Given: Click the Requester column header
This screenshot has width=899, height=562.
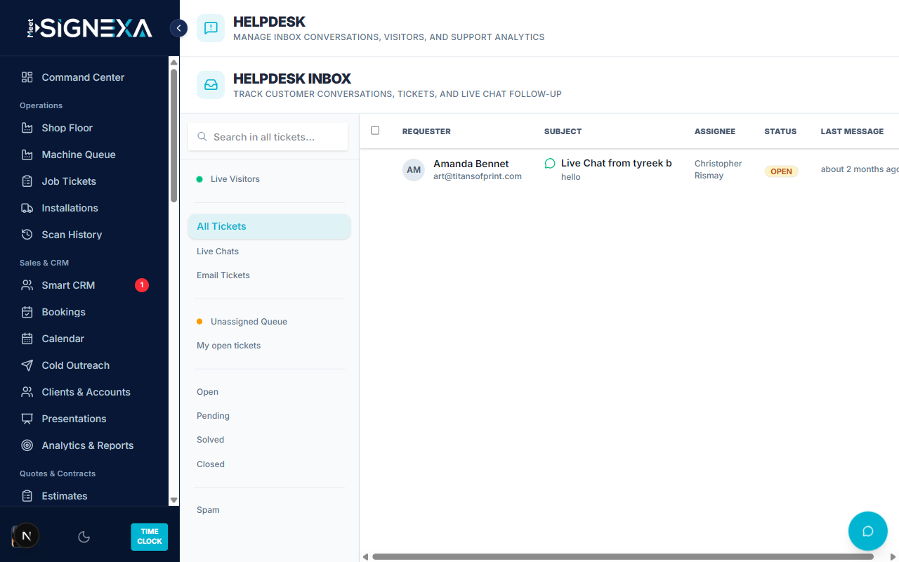Looking at the screenshot, I should pyautogui.click(x=426, y=131).
